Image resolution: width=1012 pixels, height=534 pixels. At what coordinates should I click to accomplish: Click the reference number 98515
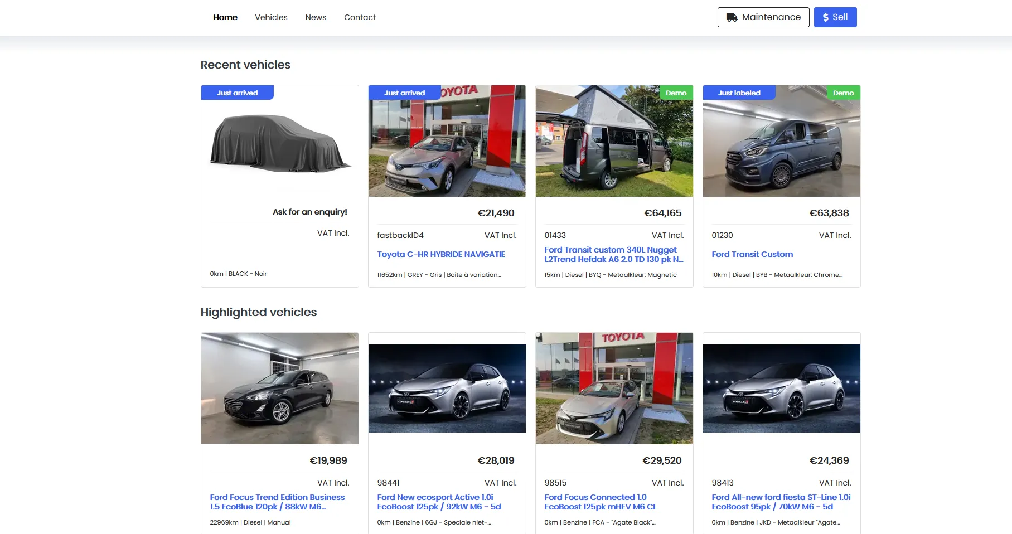(x=555, y=483)
